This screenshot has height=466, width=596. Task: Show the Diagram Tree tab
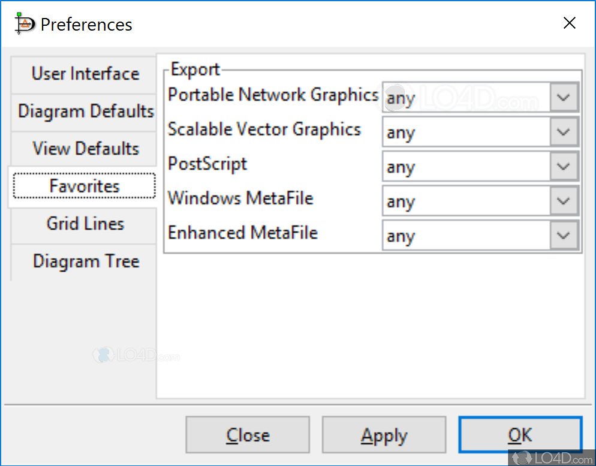[85, 261]
